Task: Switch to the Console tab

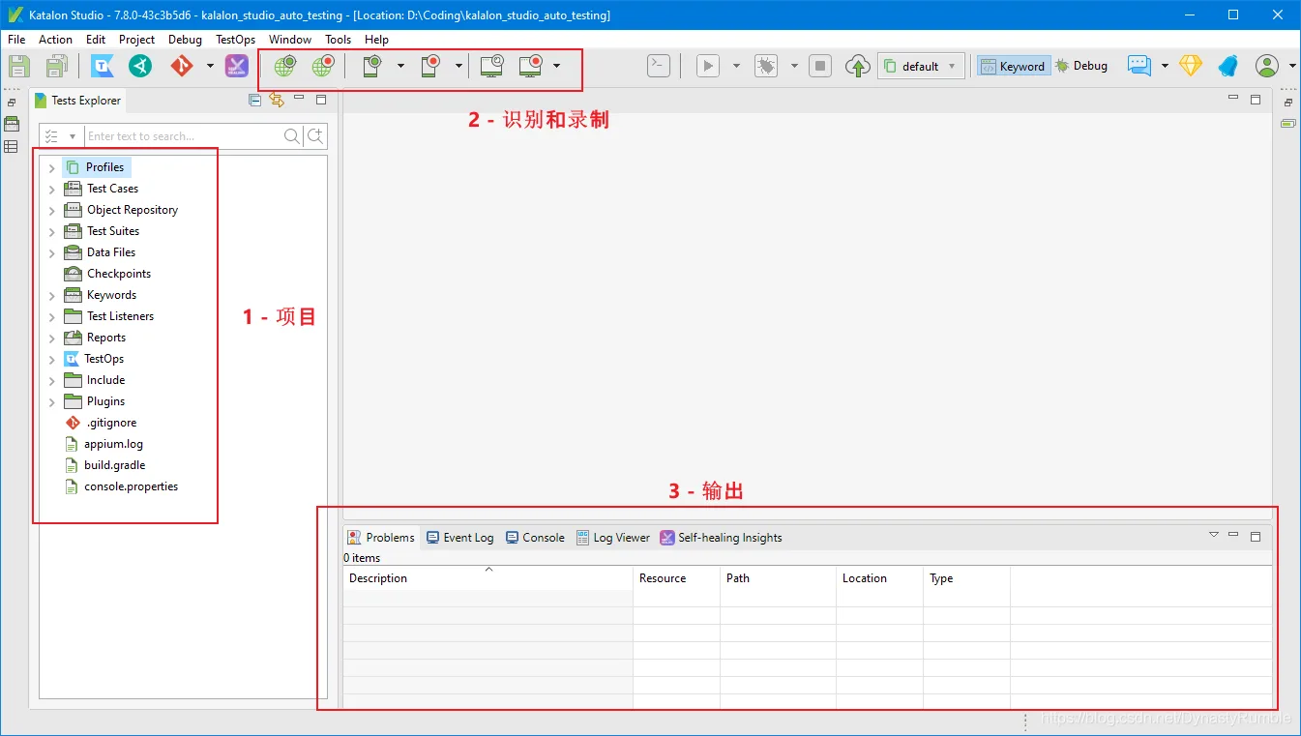Action: [x=535, y=538]
